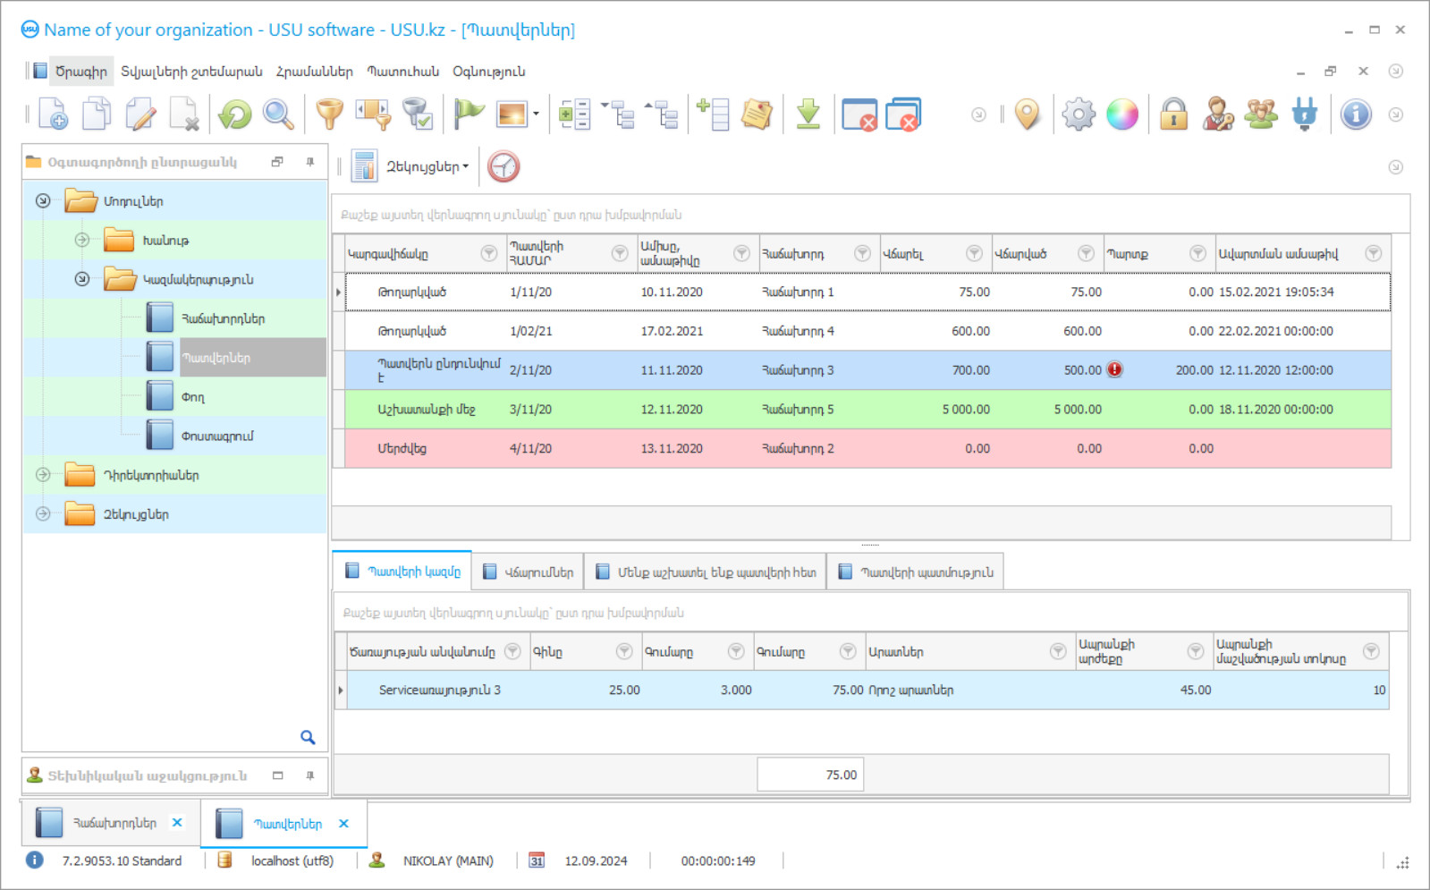Click the green flag toolbar icon
Viewport: 1430px width, 890px height.
point(469,114)
